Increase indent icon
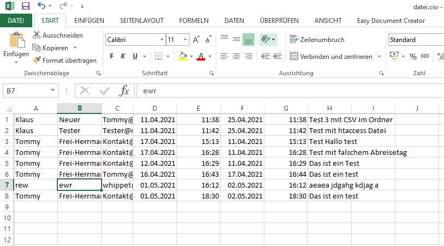 (x=277, y=56)
